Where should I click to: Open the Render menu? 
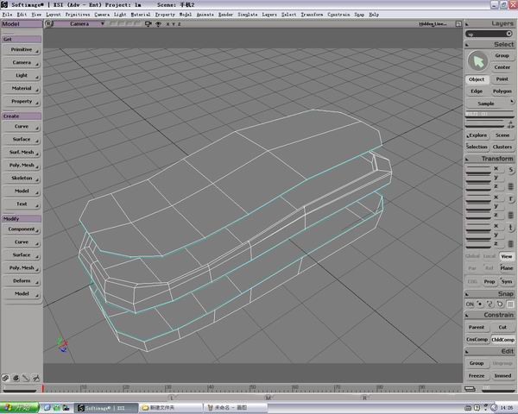[225, 15]
